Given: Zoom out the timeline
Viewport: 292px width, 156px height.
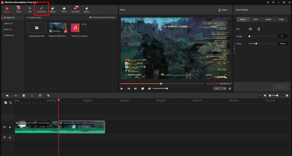Looking at the screenshot, I should [270, 95].
